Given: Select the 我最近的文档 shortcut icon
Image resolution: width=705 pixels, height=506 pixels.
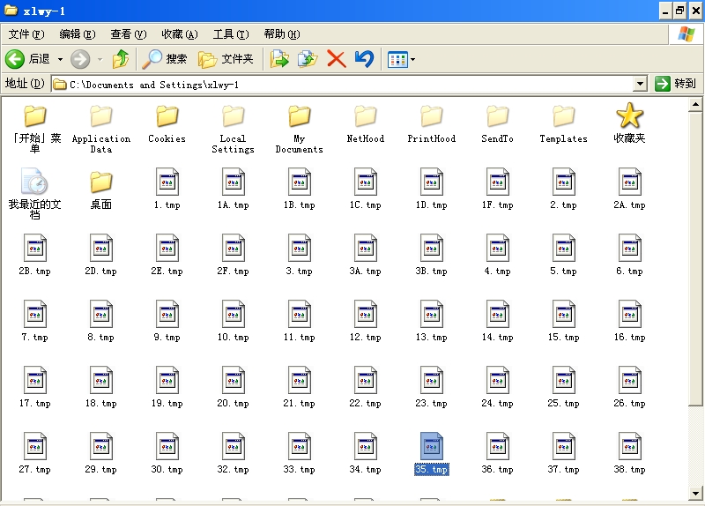Looking at the screenshot, I should [35, 182].
